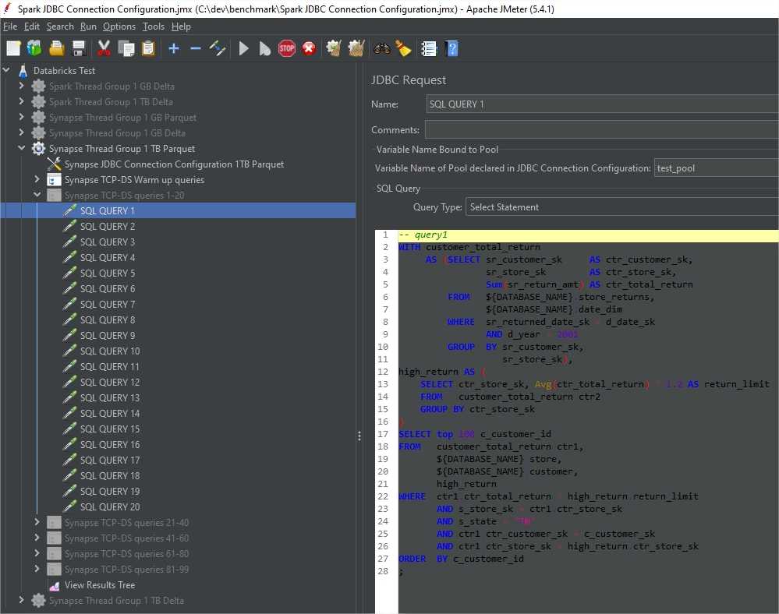Open Function Helper list icon
This screenshot has height=614, width=779.
(428, 48)
